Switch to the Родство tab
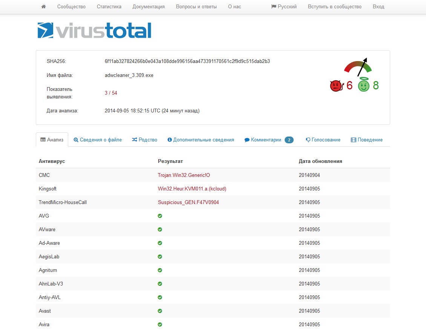This screenshot has height=330, width=426. coord(144,140)
